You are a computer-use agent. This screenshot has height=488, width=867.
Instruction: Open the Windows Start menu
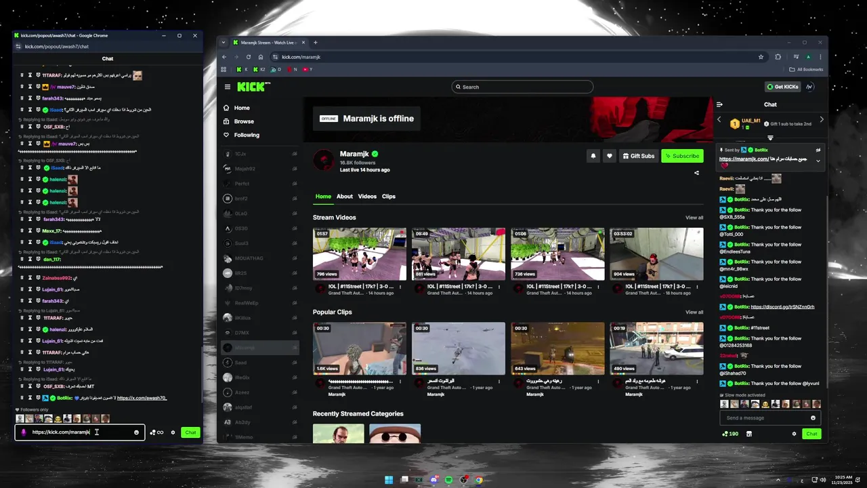389,480
